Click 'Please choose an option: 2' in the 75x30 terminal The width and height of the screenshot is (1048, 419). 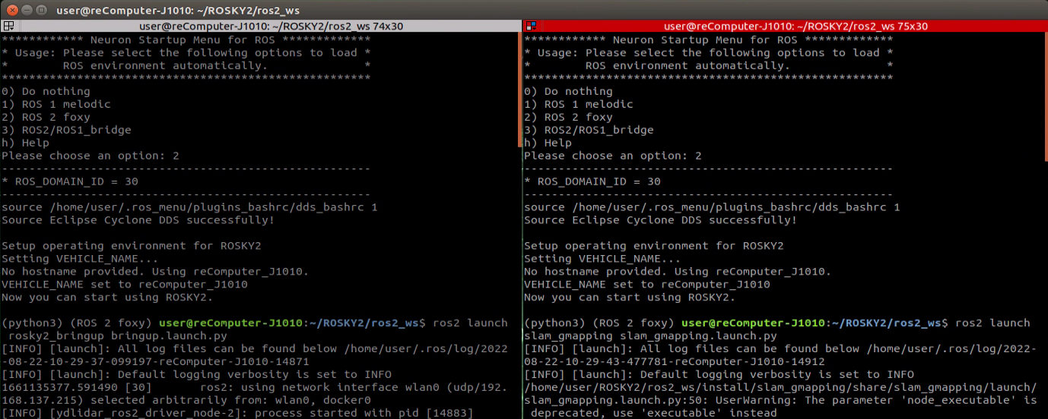tap(613, 156)
